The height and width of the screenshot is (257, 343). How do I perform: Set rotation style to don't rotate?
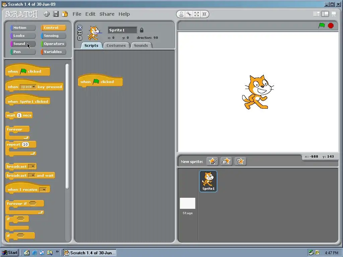pos(80,38)
